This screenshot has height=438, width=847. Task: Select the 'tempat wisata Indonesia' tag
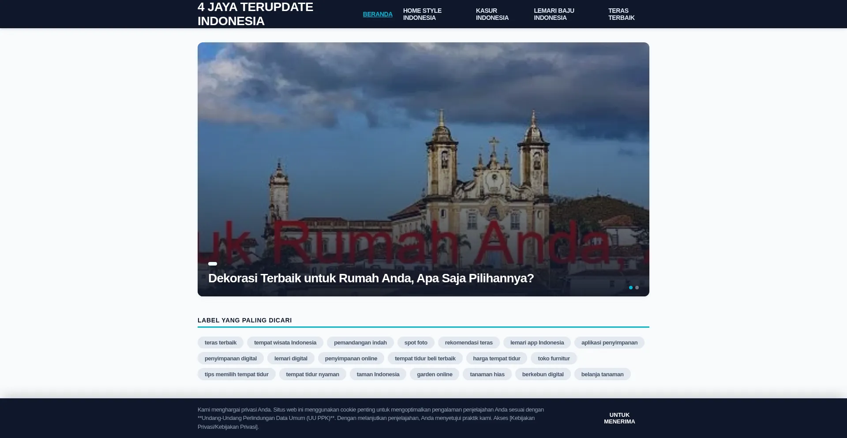285,343
